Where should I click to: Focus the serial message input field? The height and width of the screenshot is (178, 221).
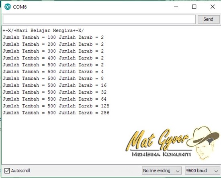coord(99,19)
